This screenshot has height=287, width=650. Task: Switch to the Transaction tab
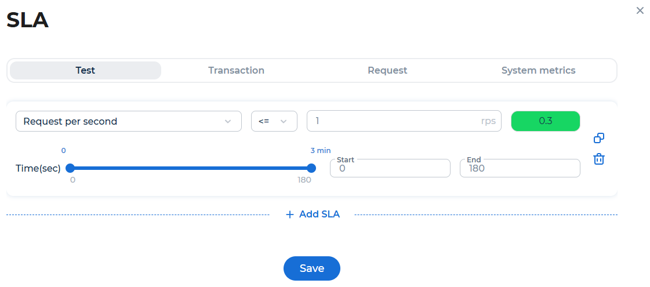(x=237, y=71)
